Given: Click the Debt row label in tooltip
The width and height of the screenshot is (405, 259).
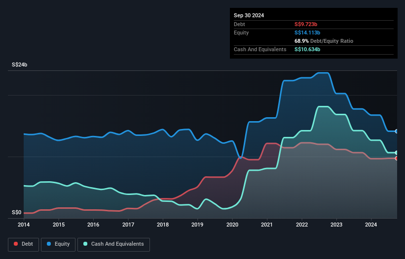Looking at the screenshot, I should click(x=239, y=24).
